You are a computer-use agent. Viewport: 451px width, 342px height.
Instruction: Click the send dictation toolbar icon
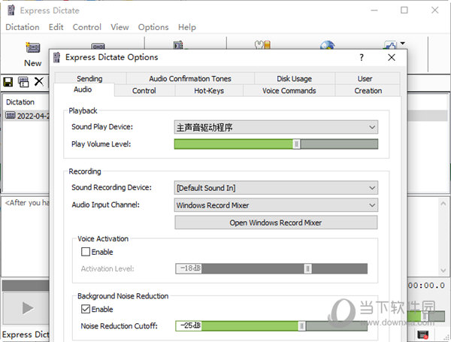tap(179, 45)
